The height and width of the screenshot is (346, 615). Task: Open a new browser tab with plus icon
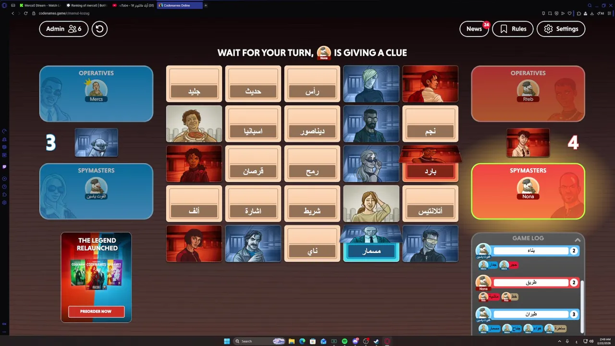[x=206, y=5]
